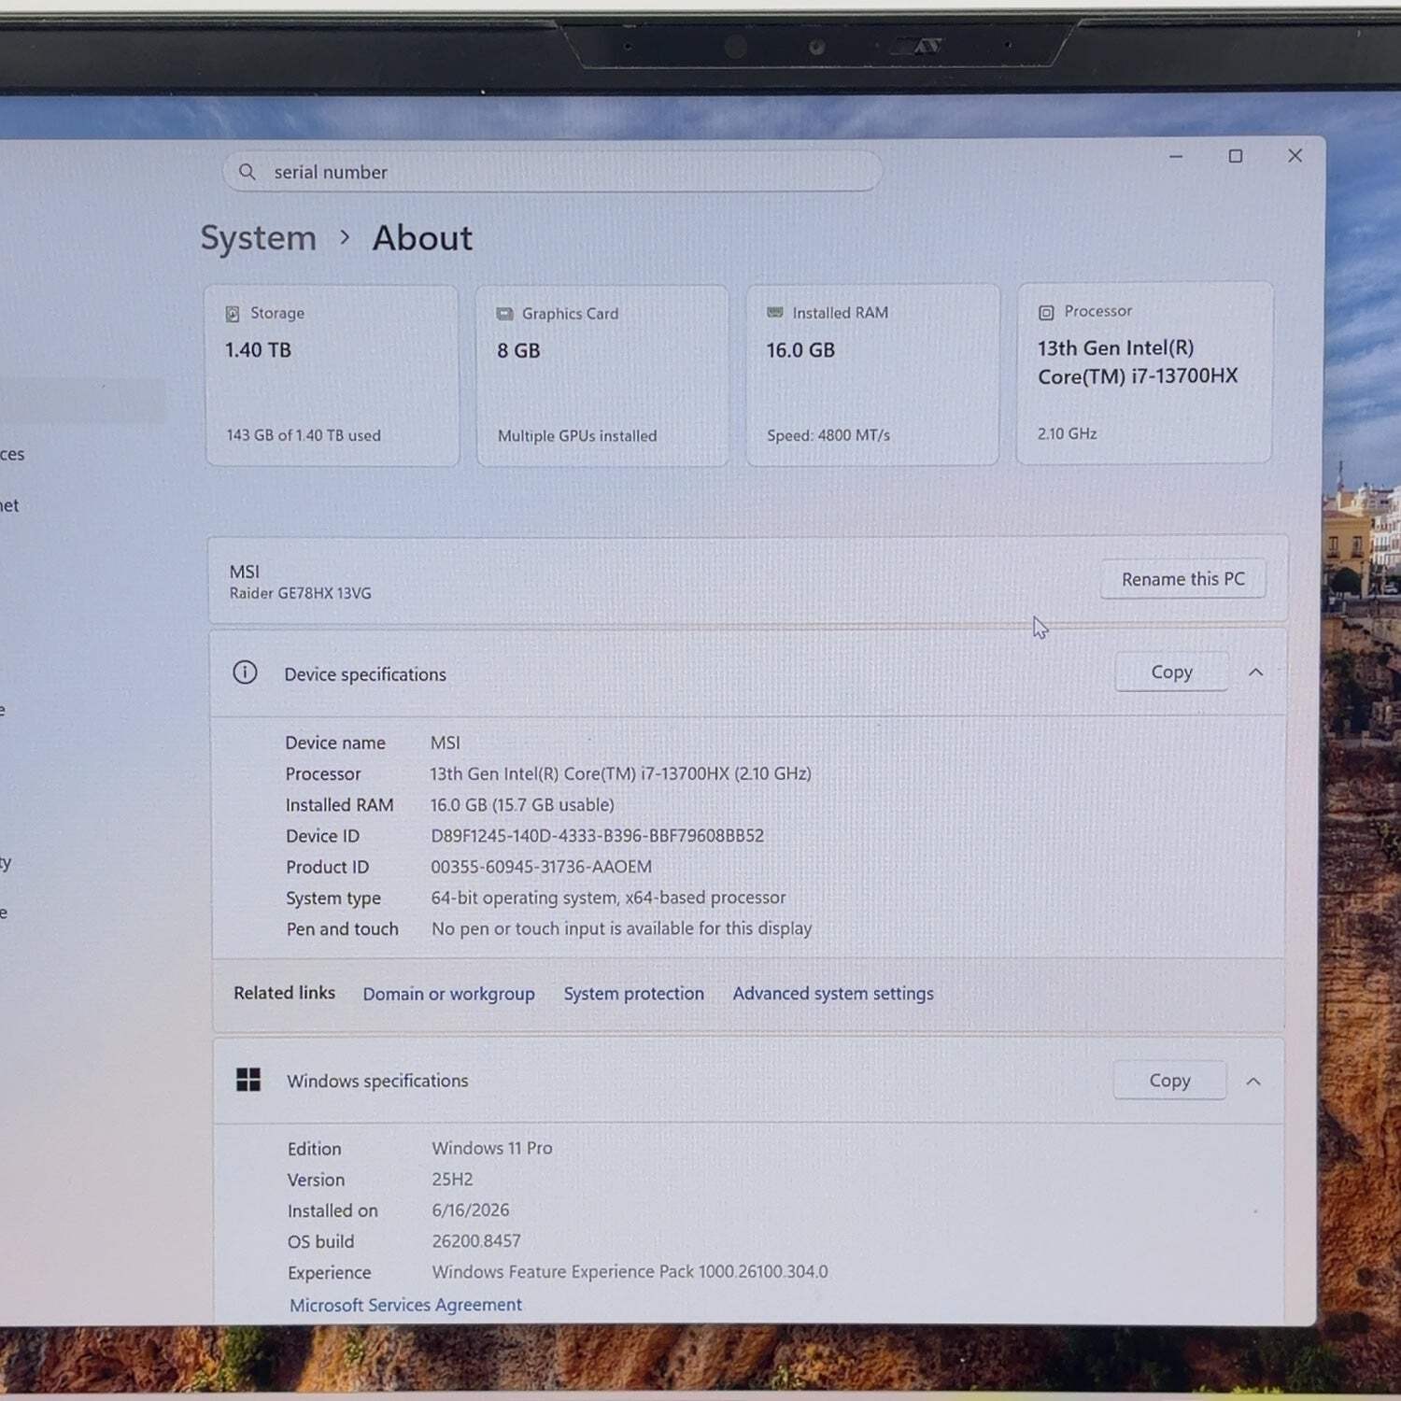Minimize the Settings window
This screenshot has width=1401, height=1401.
tap(1176, 156)
